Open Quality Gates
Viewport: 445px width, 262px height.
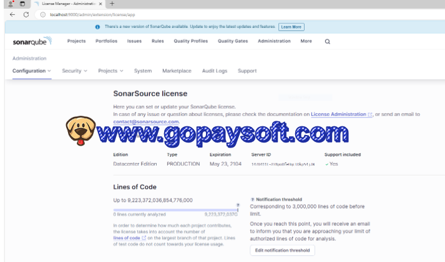pyautogui.click(x=233, y=41)
